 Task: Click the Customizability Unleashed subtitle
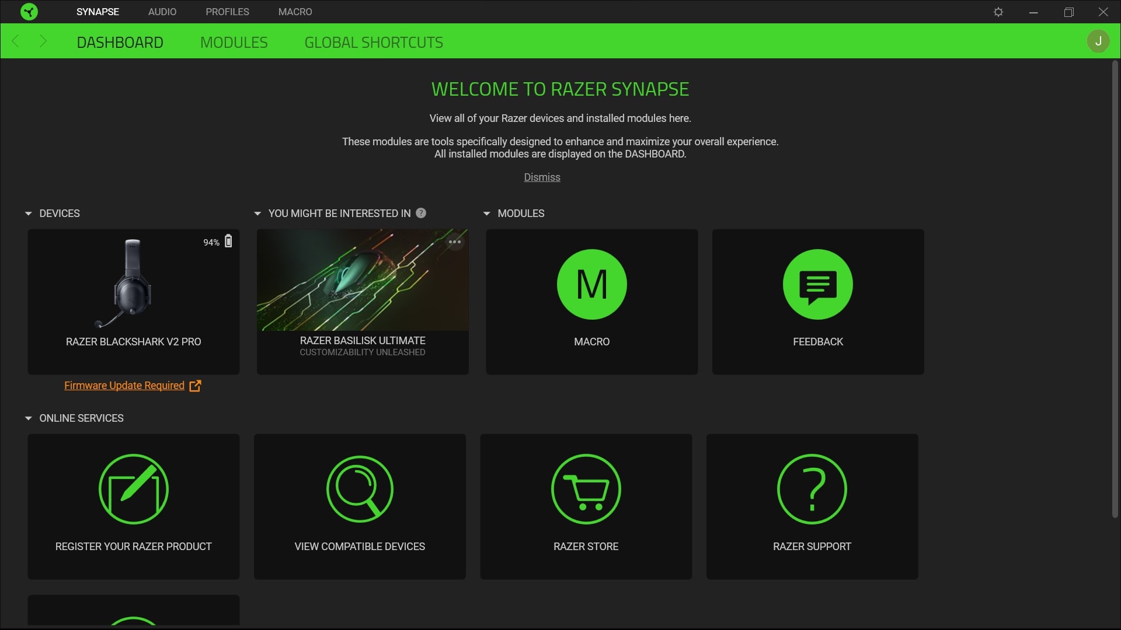click(x=363, y=352)
